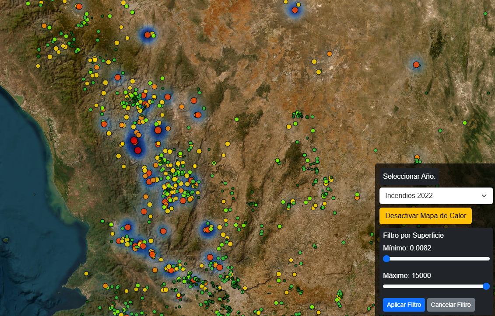This screenshot has height=316, width=495.
Task: Click the Mínimo slider handle
Action: [x=386, y=259]
